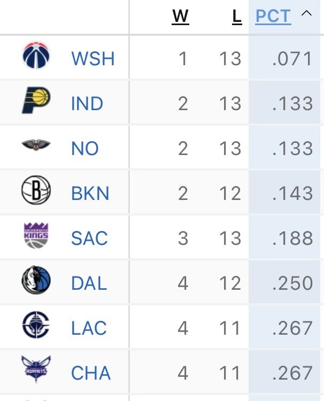Click the Charlotte Hornets team logo

click(36, 370)
